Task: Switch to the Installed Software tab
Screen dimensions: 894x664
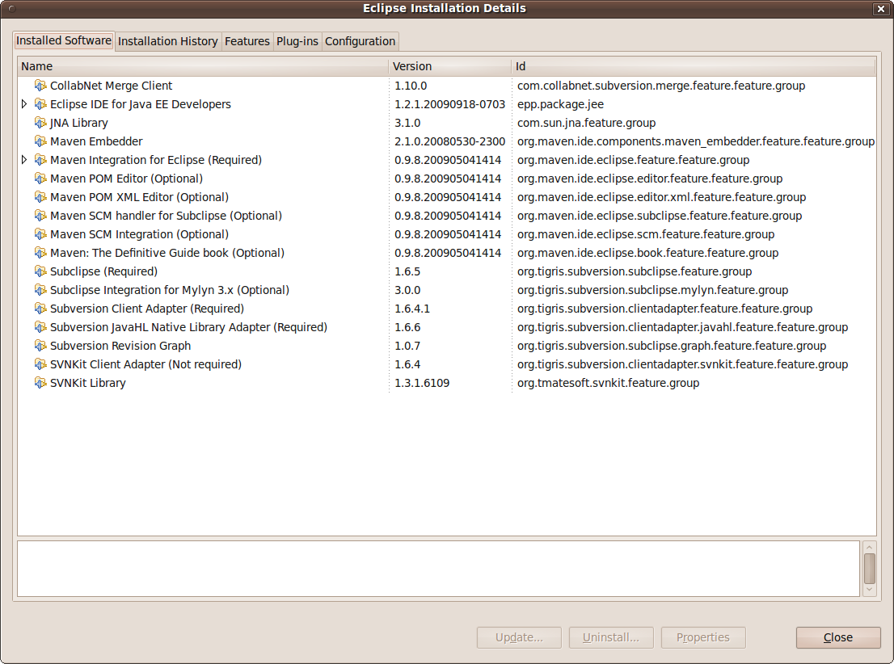Action: pos(64,40)
